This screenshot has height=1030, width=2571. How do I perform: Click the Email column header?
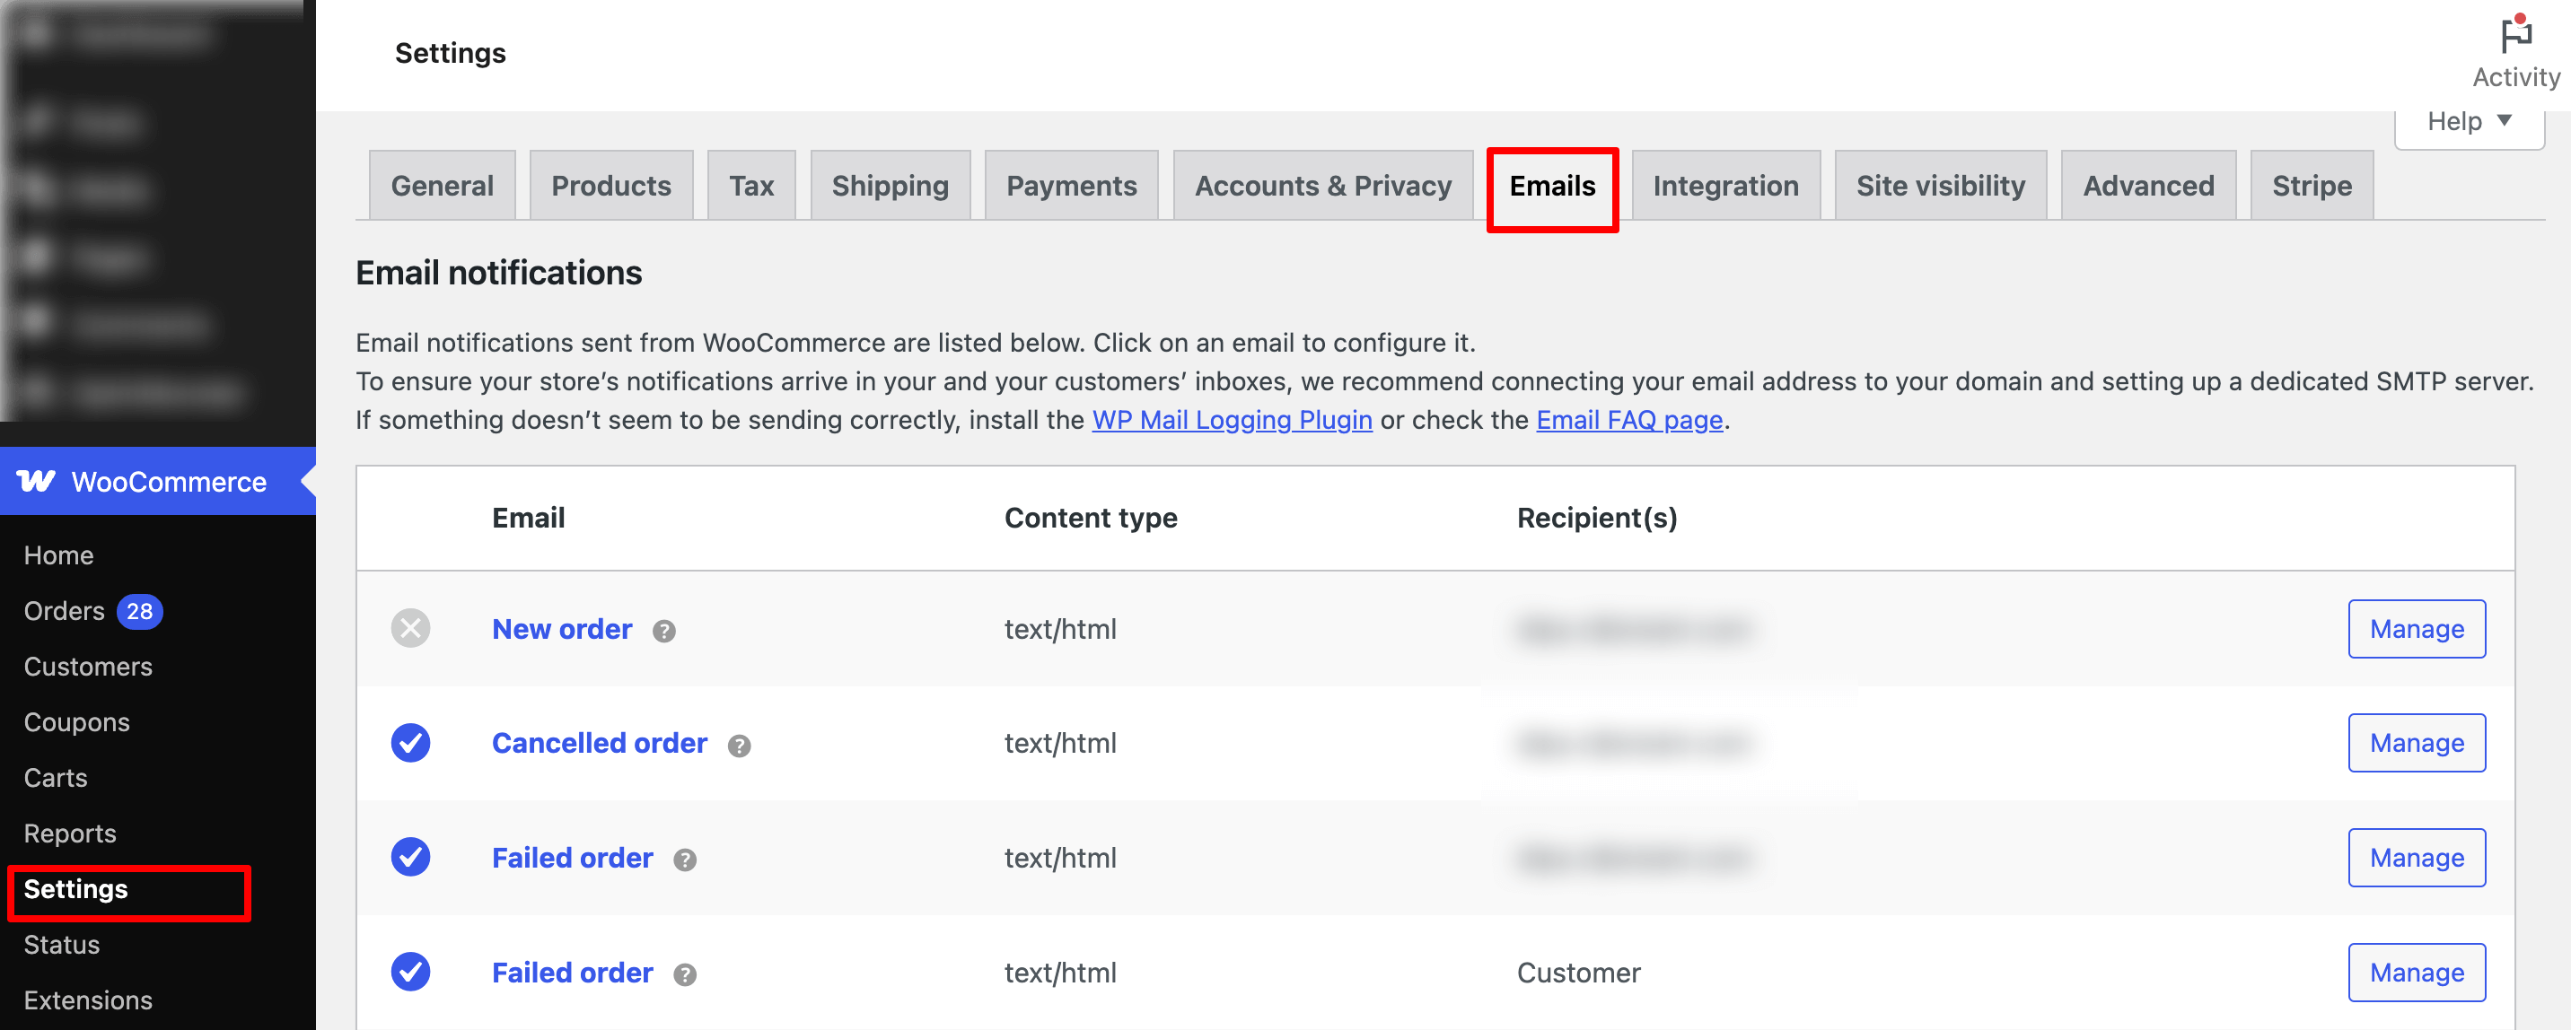tap(528, 518)
